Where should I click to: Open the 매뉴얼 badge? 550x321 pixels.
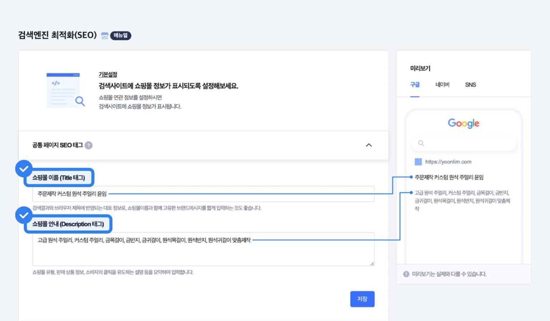point(121,35)
